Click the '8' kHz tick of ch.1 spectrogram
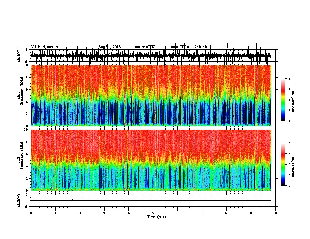This screenshot has width=310, height=239. (27, 77)
